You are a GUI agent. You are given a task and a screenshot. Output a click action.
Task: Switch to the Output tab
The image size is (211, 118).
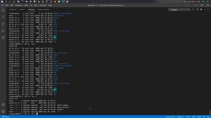click(x=22, y=10)
